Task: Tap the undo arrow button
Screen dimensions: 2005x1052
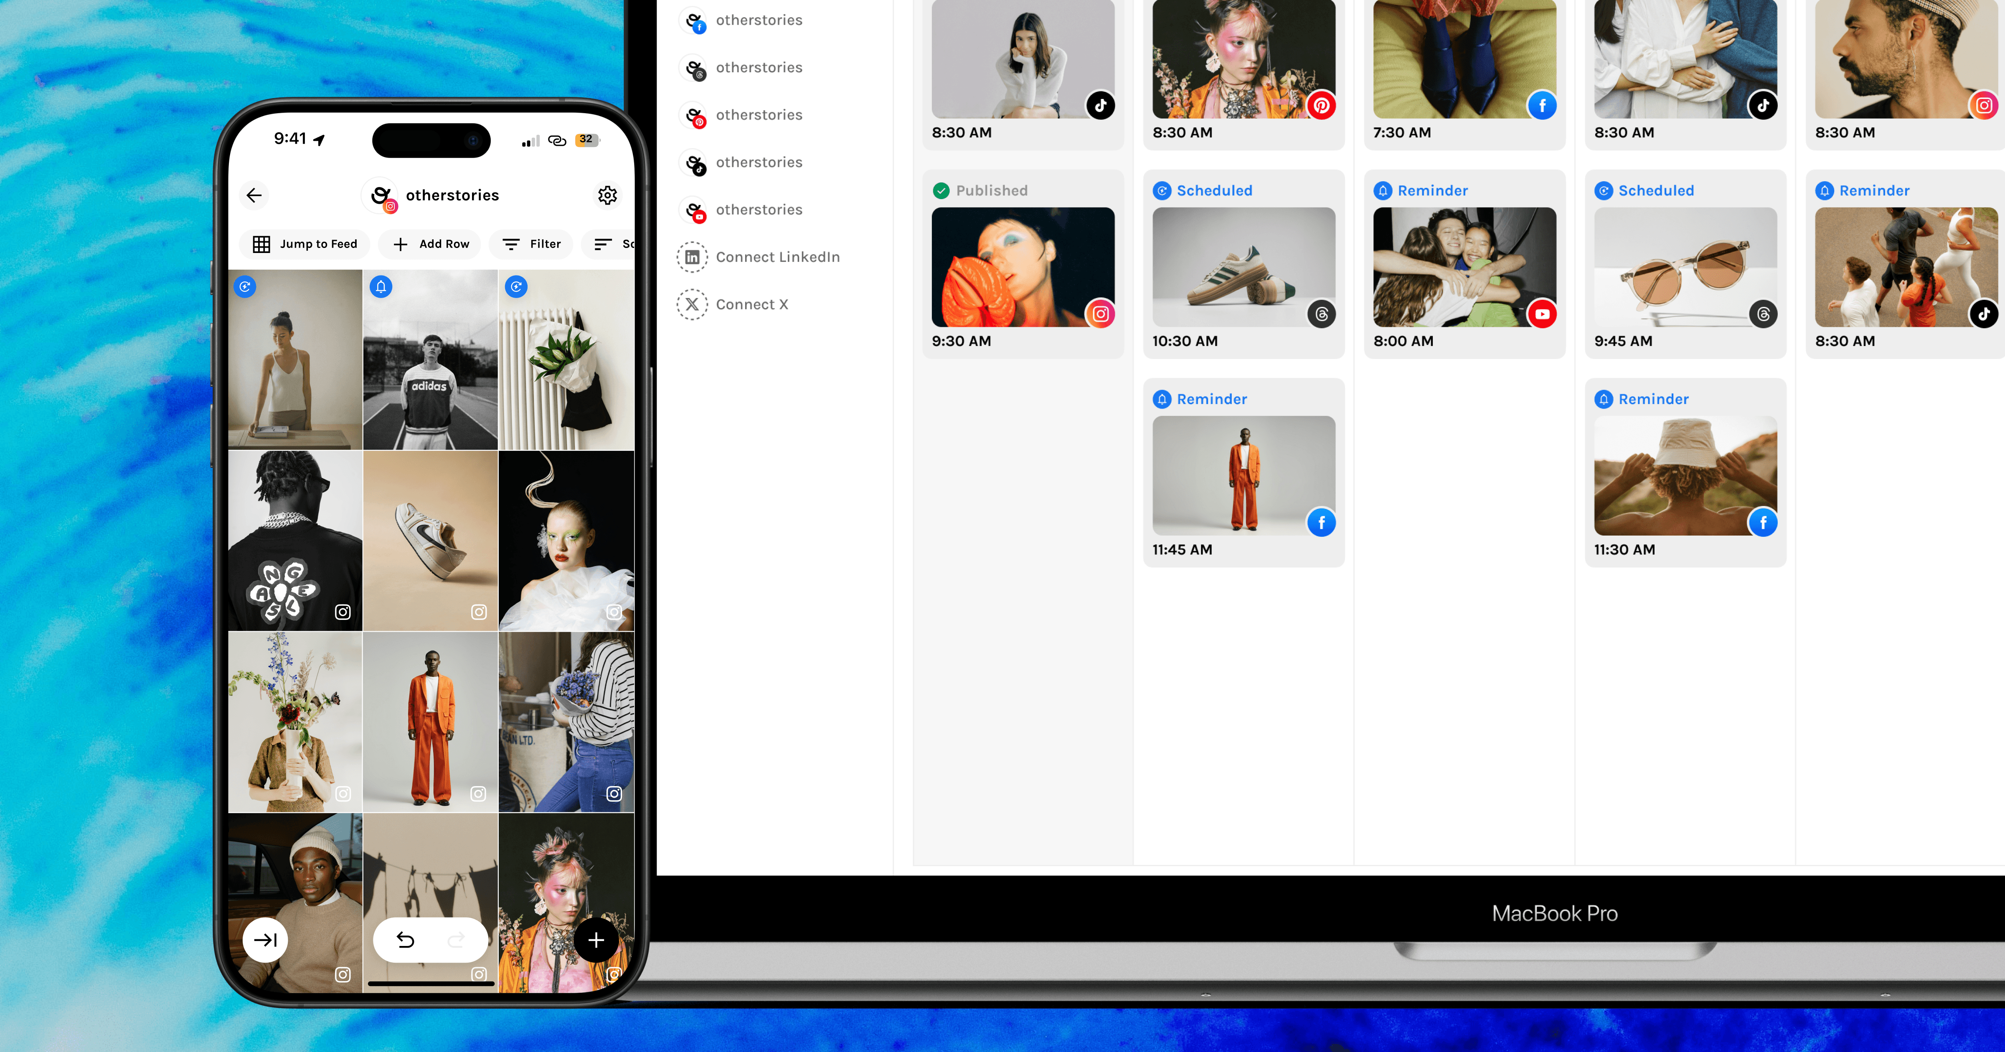Action: point(406,940)
